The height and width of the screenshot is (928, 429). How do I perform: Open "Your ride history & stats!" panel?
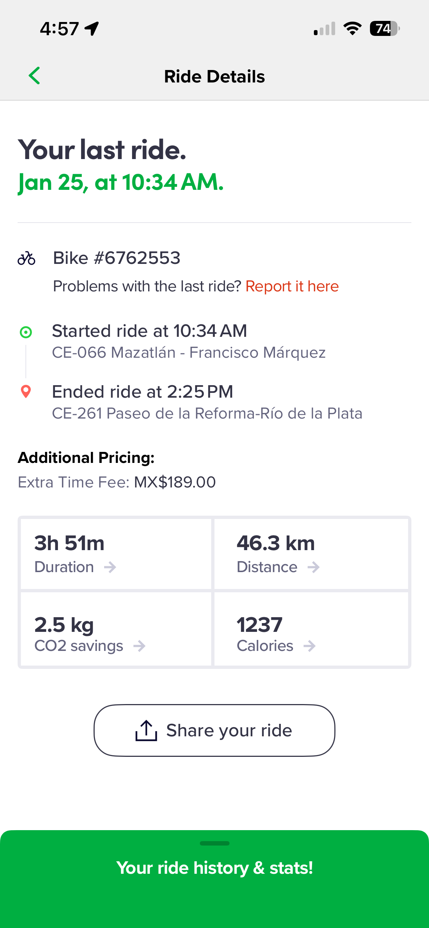coord(214,868)
